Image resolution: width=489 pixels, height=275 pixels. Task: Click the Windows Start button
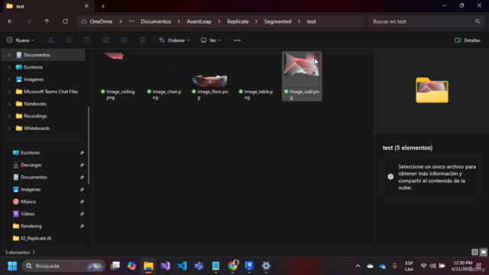coord(12,266)
